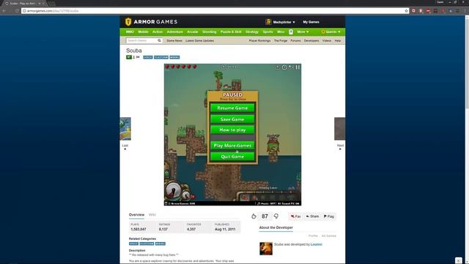Click the Share button

(313, 216)
